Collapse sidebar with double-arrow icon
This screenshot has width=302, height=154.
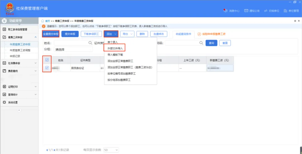pyautogui.click(x=19, y=110)
